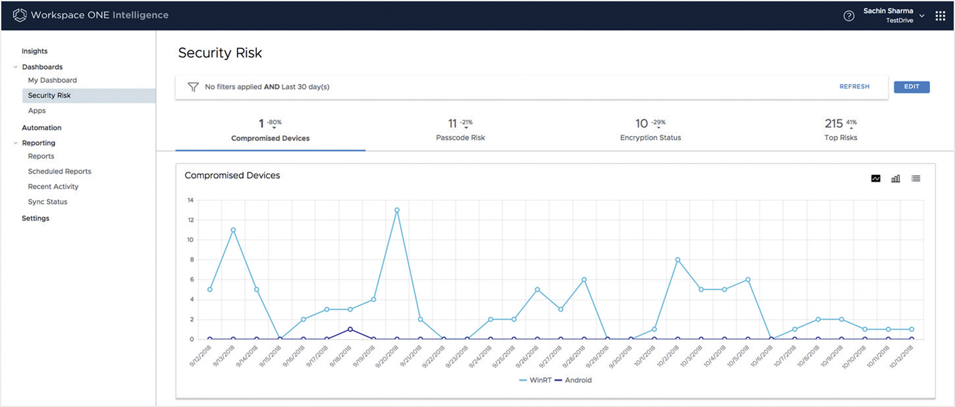Toggle WinRT series in chart legend
Image resolution: width=955 pixels, height=407 pixels.
535,380
